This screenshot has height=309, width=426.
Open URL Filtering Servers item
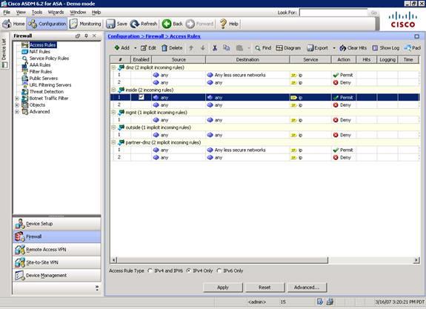[x=50, y=85]
